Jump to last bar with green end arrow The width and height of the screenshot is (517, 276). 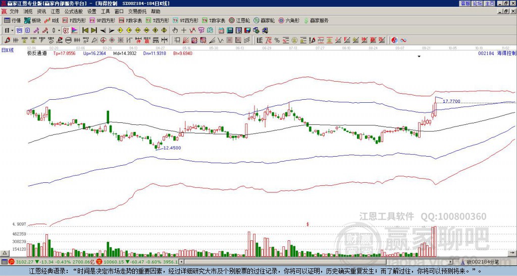coord(94,31)
